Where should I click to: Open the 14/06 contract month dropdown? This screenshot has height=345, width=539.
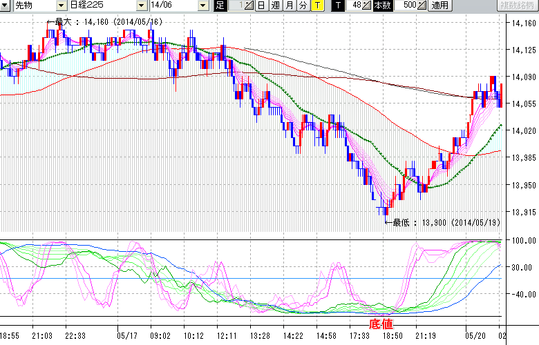202,6
